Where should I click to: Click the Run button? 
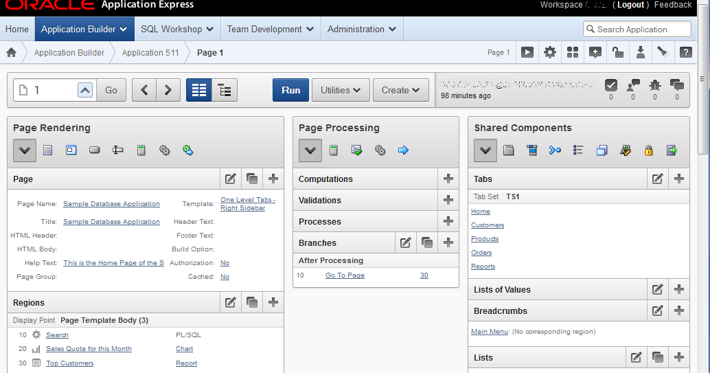click(290, 90)
